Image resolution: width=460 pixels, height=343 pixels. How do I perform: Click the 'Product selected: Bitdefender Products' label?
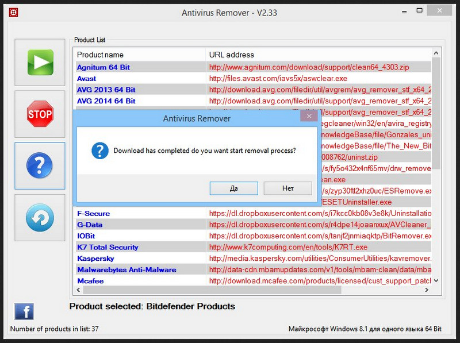pyautogui.click(x=152, y=306)
